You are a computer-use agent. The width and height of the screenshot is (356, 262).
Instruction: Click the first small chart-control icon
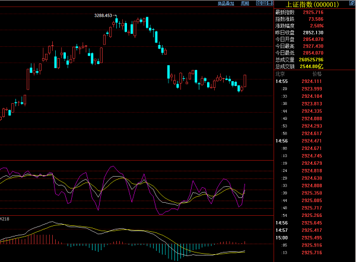point(259,3)
